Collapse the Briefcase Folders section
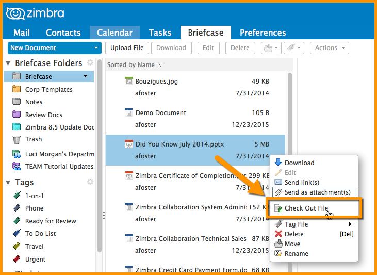Viewport: 377px width, 275px height. click(x=8, y=63)
